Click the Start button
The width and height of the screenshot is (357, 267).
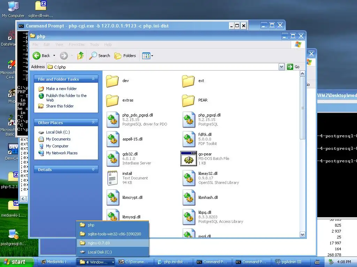pyautogui.click(x=16, y=262)
